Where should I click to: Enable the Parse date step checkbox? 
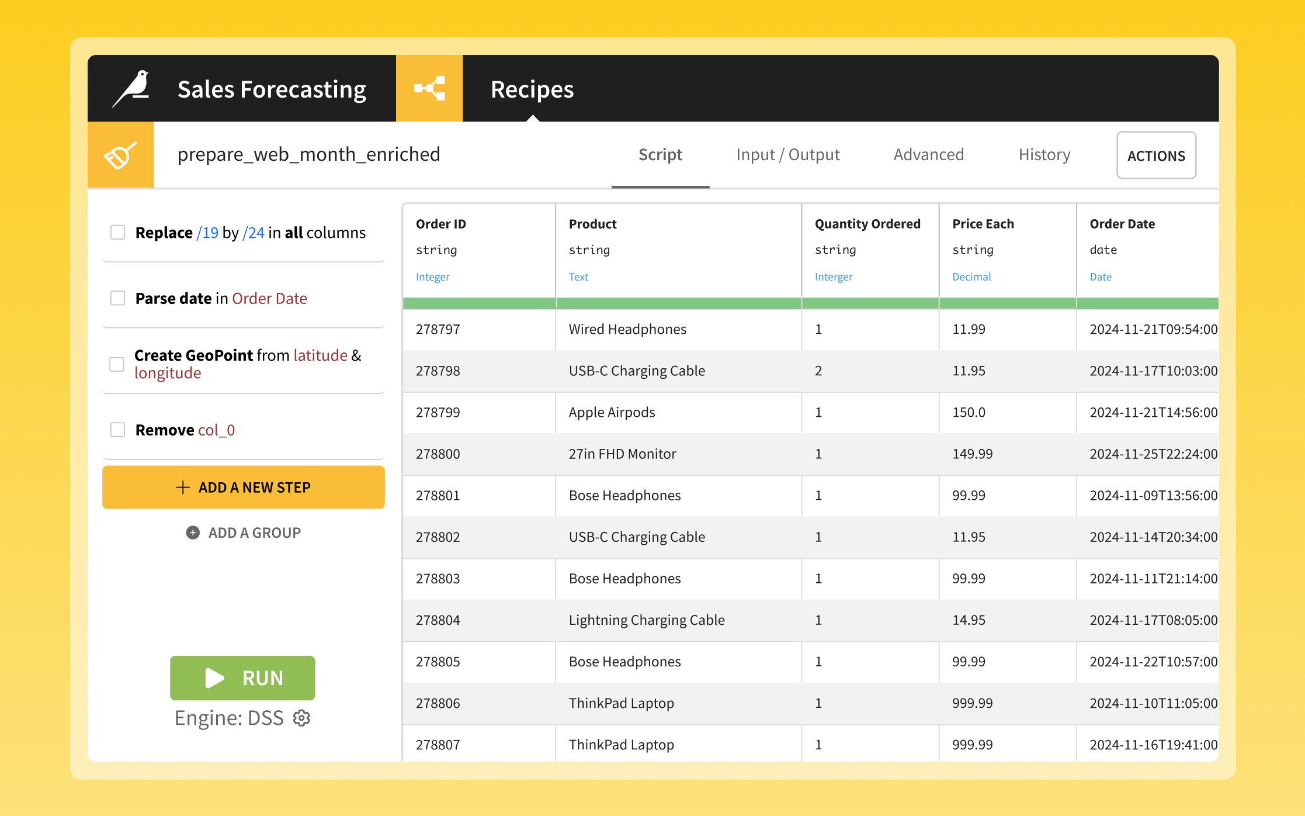118,298
